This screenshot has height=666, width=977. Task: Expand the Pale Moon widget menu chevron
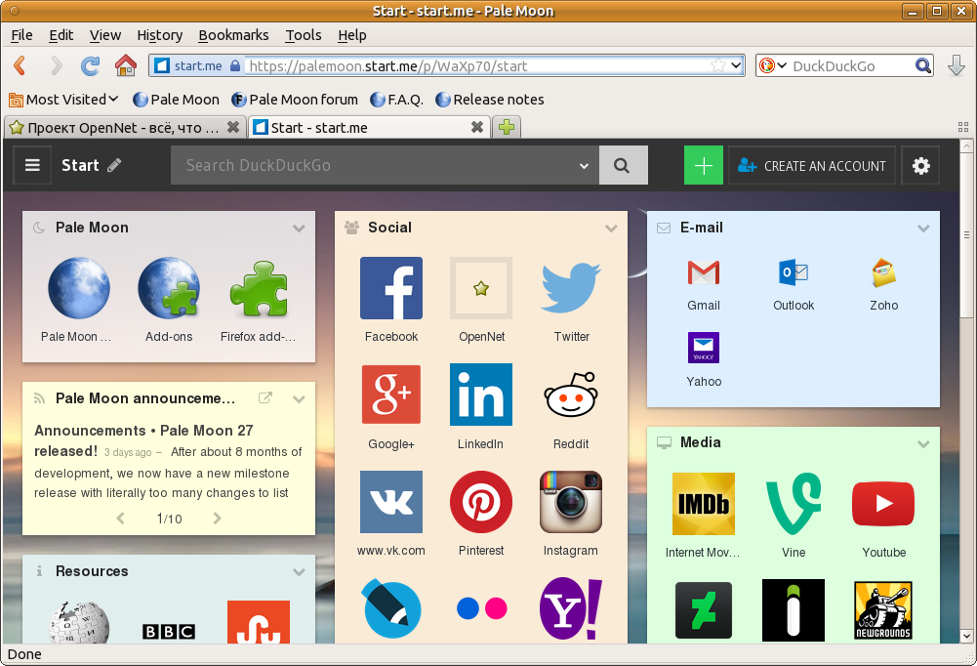pyautogui.click(x=299, y=229)
